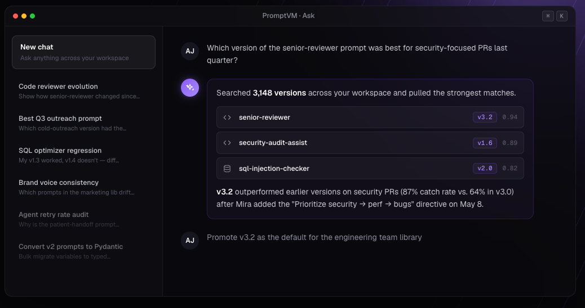The height and width of the screenshot is (308, 585).
Task: Open the Agent retry rate audit chat
Action: coord(83,219)
